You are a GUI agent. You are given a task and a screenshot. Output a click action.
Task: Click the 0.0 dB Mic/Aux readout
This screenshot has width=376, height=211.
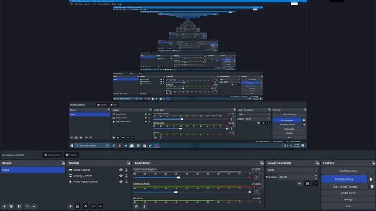[x=257, y=198]
